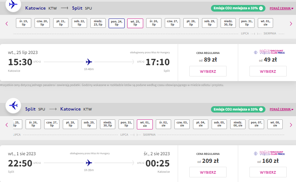Open Wizz Discount Club info for return flight
The image size is (296, 182).
coord(255,154)
